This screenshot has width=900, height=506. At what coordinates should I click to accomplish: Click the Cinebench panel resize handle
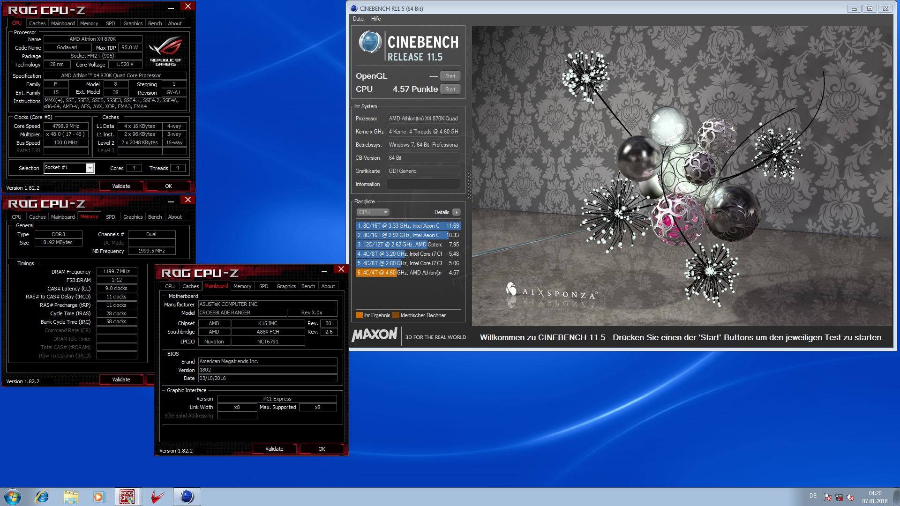pyautogui.click(x=469, y=186)
